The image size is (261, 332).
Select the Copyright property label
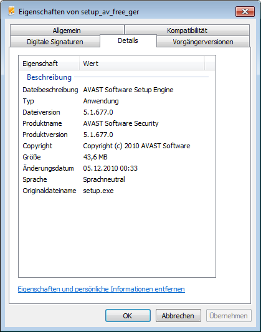37,146
